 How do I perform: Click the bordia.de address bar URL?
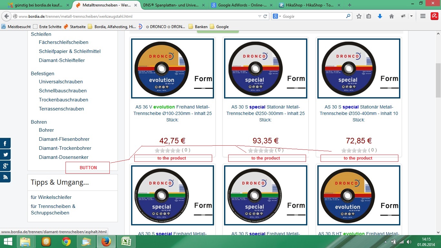click(76, 16)
